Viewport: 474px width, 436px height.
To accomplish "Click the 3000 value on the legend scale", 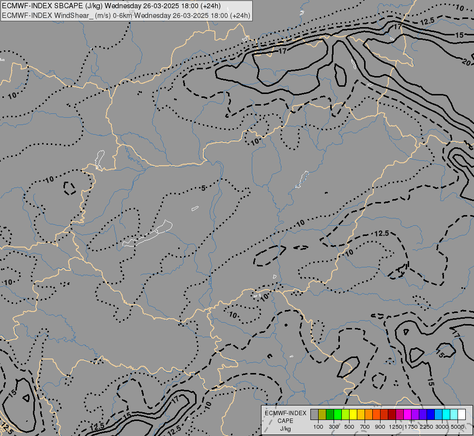I will (x=442, y=427).
